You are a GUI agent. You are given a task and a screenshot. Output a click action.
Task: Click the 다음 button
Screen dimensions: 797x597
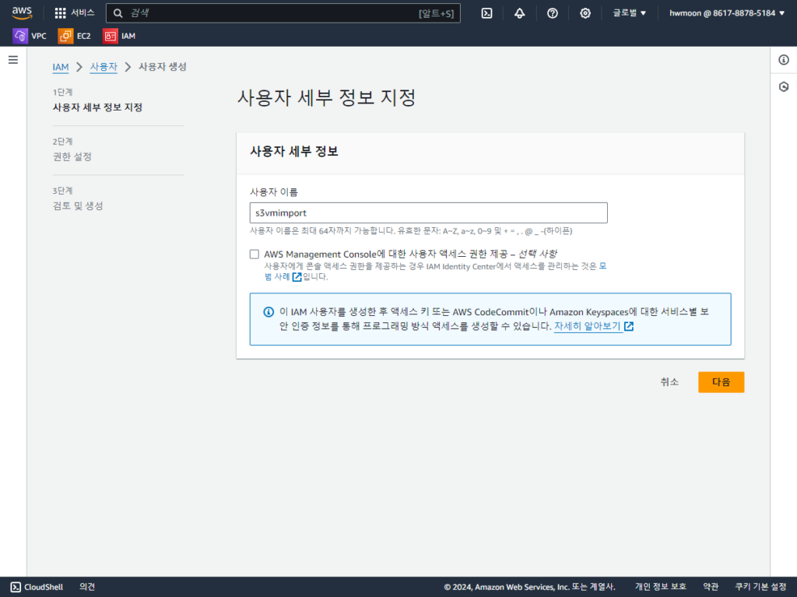click(x=721, y=382)
